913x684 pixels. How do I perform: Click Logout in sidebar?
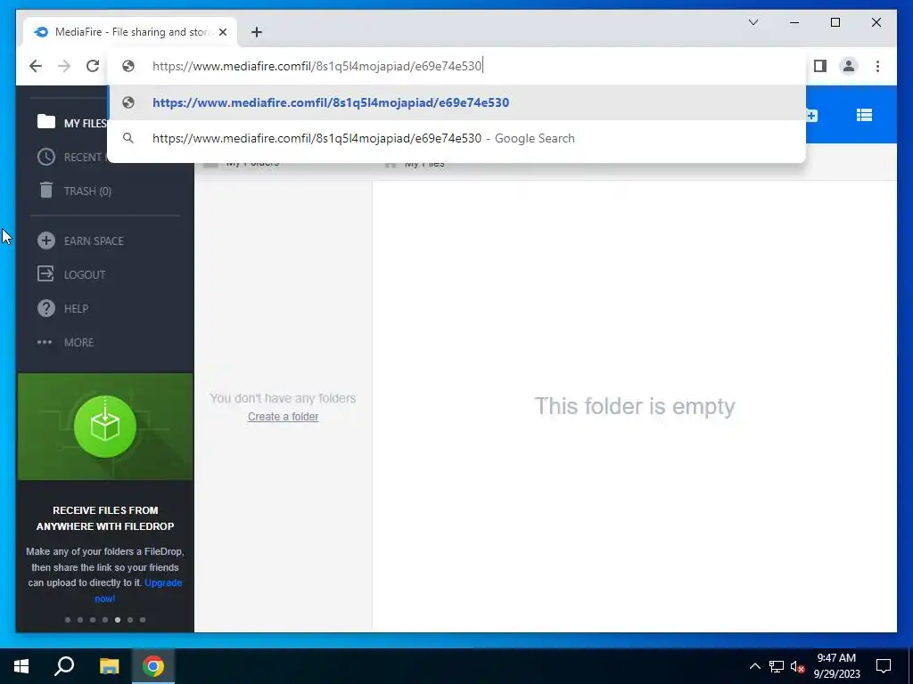point(71,274)
